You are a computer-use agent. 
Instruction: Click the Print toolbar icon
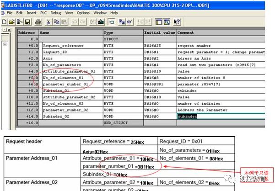point(38,22)
